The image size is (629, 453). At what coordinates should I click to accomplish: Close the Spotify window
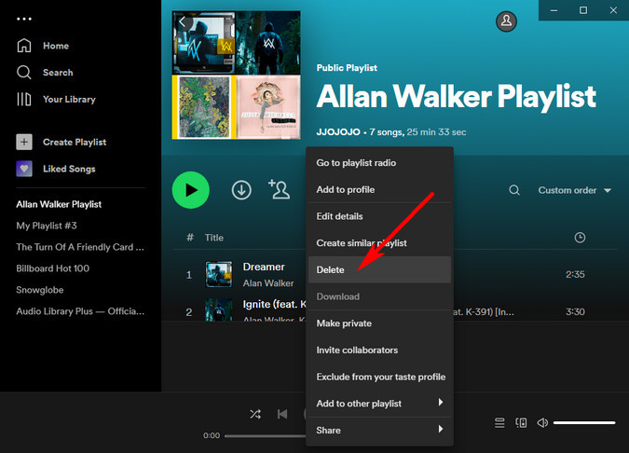[613, 10]
